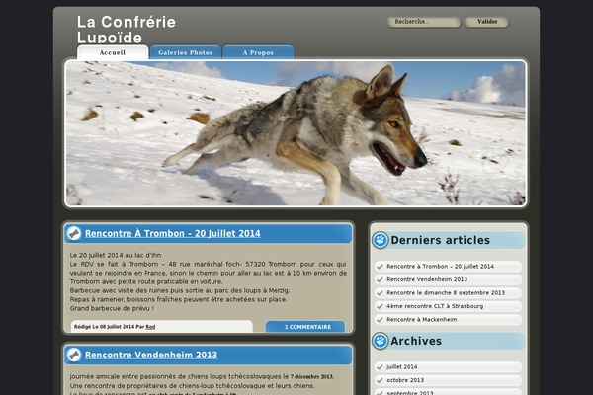This screenshot has width=593, height=395.
Task: Open sidebar link Rencontre le dimanche 8 septembre 2013
Action: (x=446, y=292)
